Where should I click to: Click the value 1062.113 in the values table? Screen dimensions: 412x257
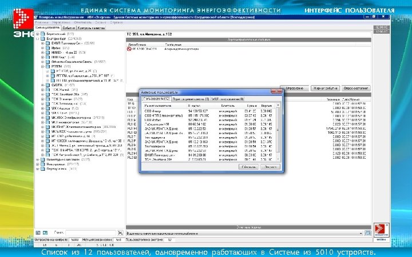pyautogui.click(x=335, y=132)
